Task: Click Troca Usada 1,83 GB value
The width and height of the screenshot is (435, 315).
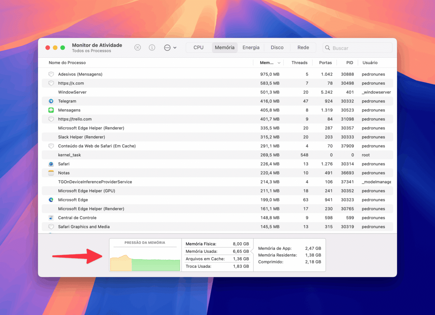Action: point(241,266)
